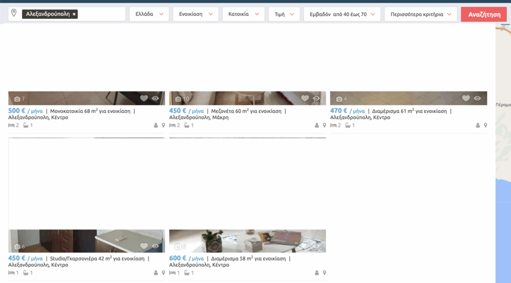511x283 pixels.
Task: Click camera icon on Studio/Γκαρσονιέρα photo
Action: (17, 247)
